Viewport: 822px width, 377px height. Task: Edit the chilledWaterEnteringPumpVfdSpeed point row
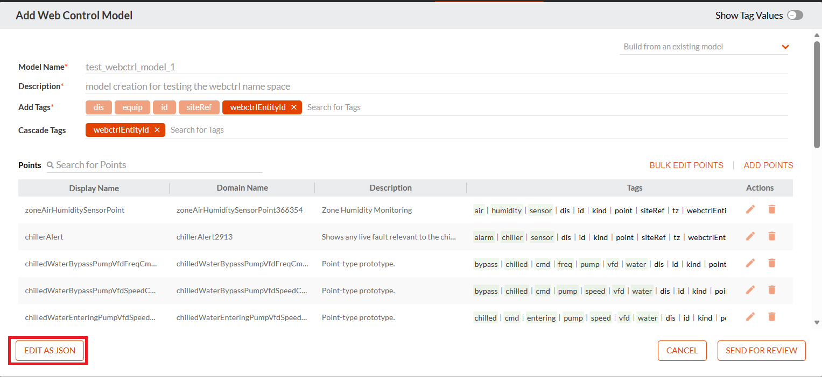pyautogui.click(x=750, y=317)
